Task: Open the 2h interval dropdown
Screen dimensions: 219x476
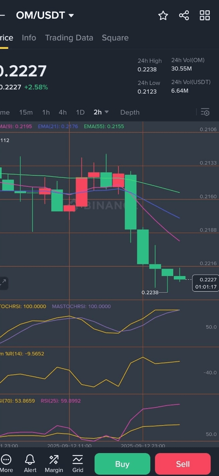Action: point(101,112)
